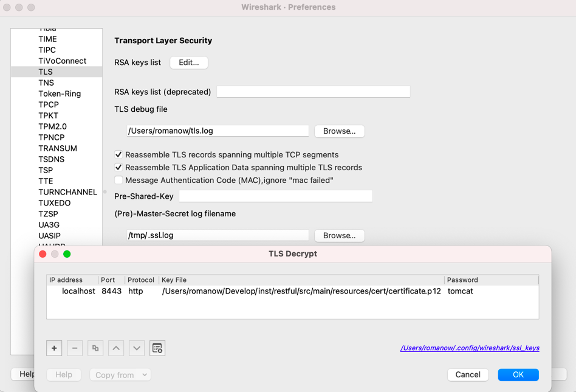Move the selected entry up
576x392 pixels.
tap(115, 348)
